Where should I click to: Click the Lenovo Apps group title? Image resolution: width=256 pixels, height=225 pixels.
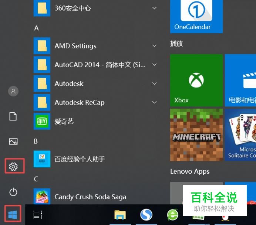coord(190,171)
